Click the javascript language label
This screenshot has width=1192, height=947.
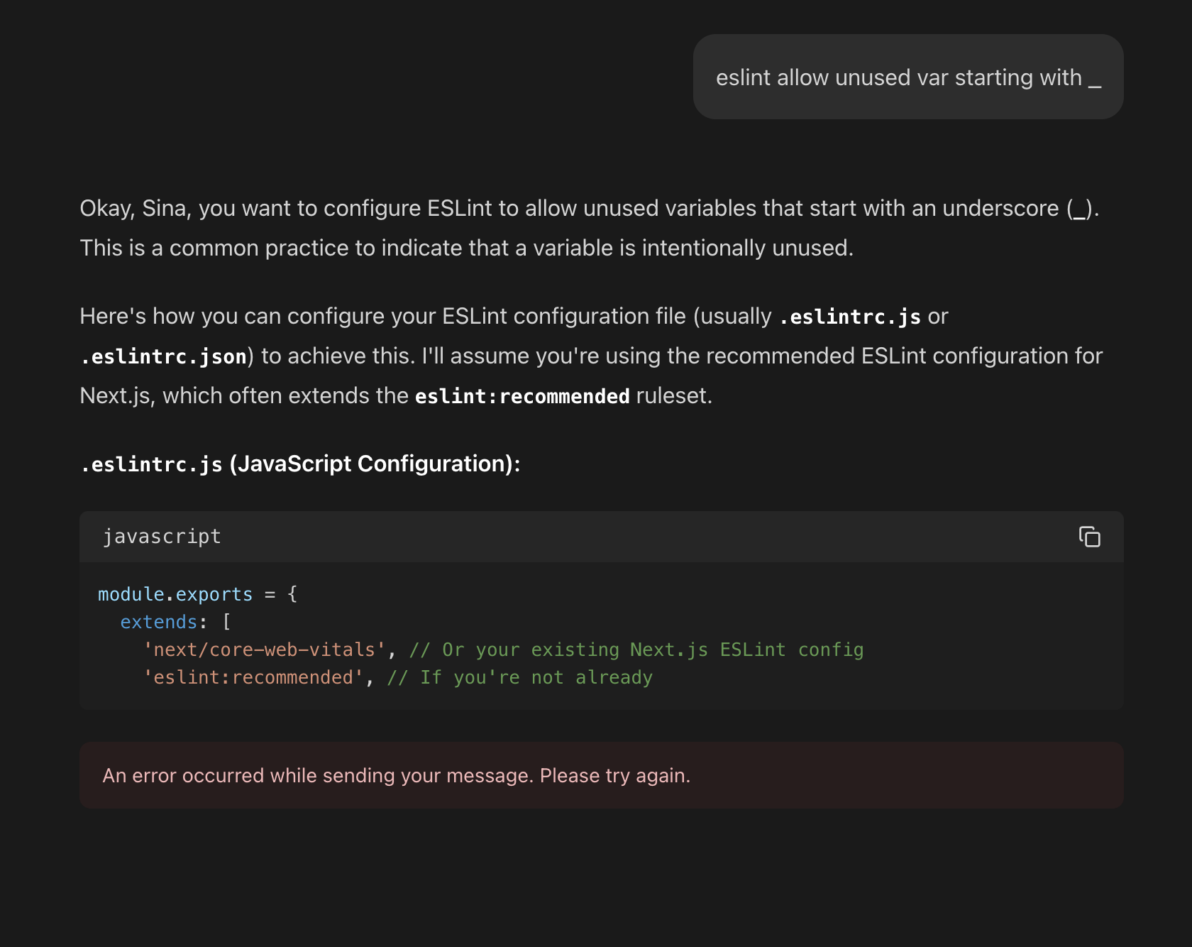[x=162, y=537]
